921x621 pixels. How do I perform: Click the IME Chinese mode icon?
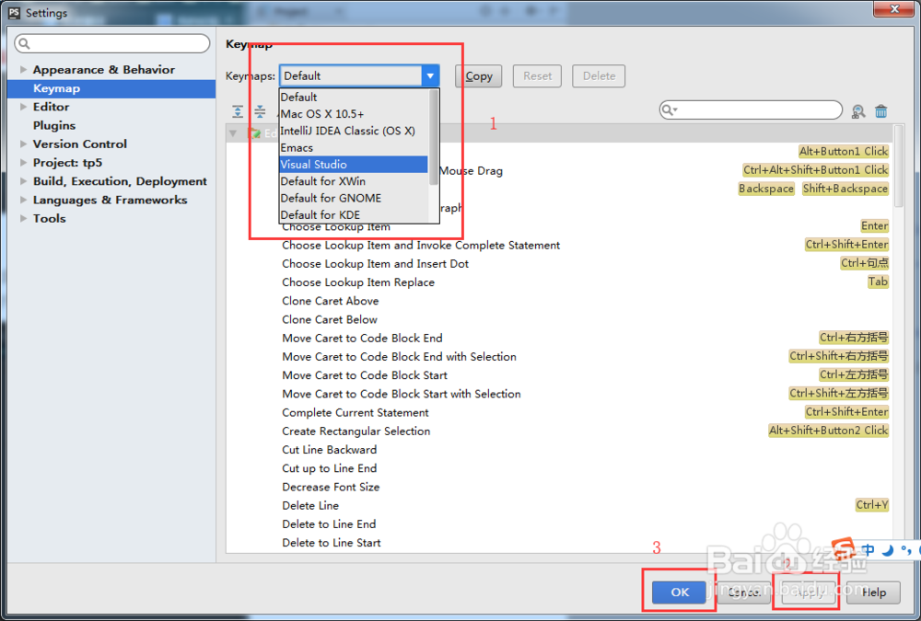coord(869,550)
